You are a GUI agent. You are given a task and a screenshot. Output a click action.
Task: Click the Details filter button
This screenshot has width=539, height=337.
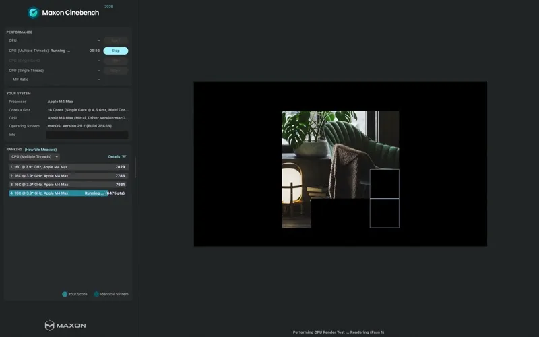117,157
